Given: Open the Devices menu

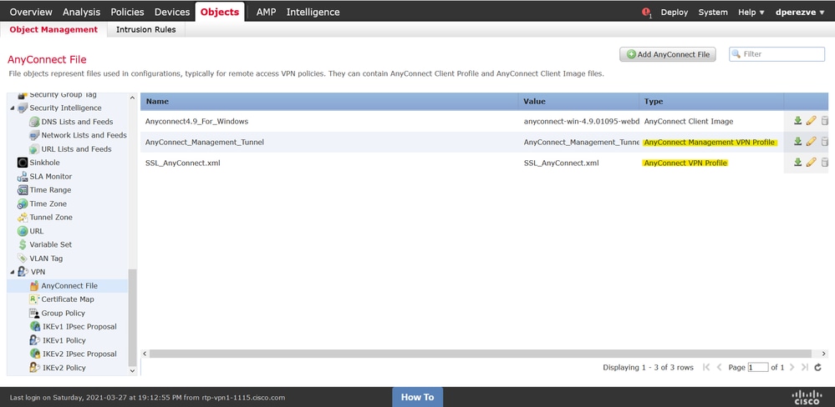Looking at the screenshot, I should pyautogui.click(x=172, y=12).
